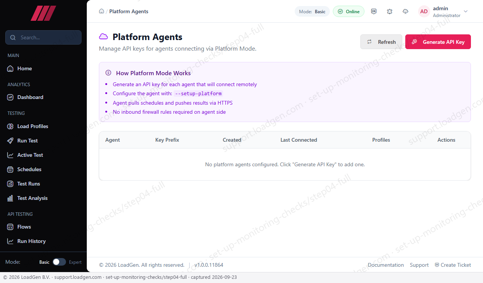Click Generate API Key

[x=438, y=42]
